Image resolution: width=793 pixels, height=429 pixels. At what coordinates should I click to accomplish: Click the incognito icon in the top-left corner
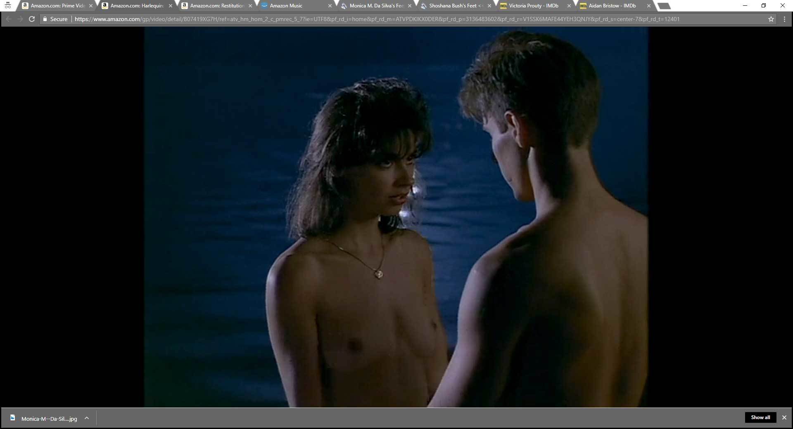pyautogui.click(x=8, y=6)
